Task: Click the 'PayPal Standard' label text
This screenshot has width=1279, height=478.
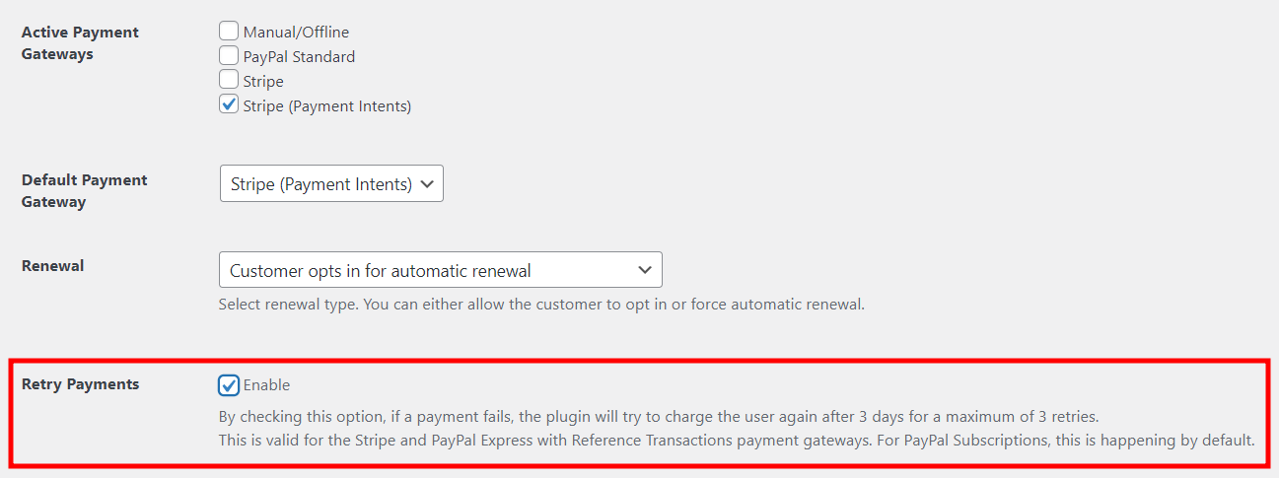Action: (x=299, y=57)
